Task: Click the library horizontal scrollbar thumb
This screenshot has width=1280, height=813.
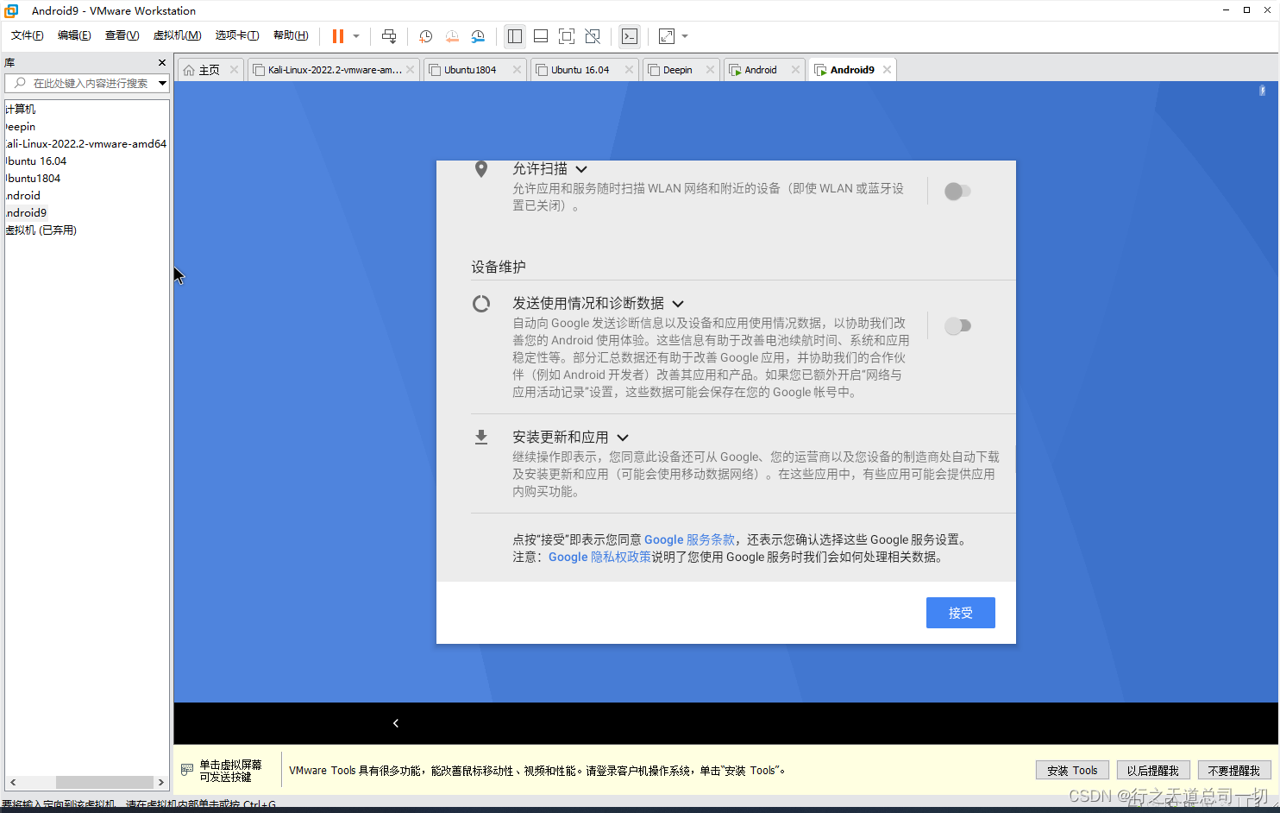Action: (104, 782)
